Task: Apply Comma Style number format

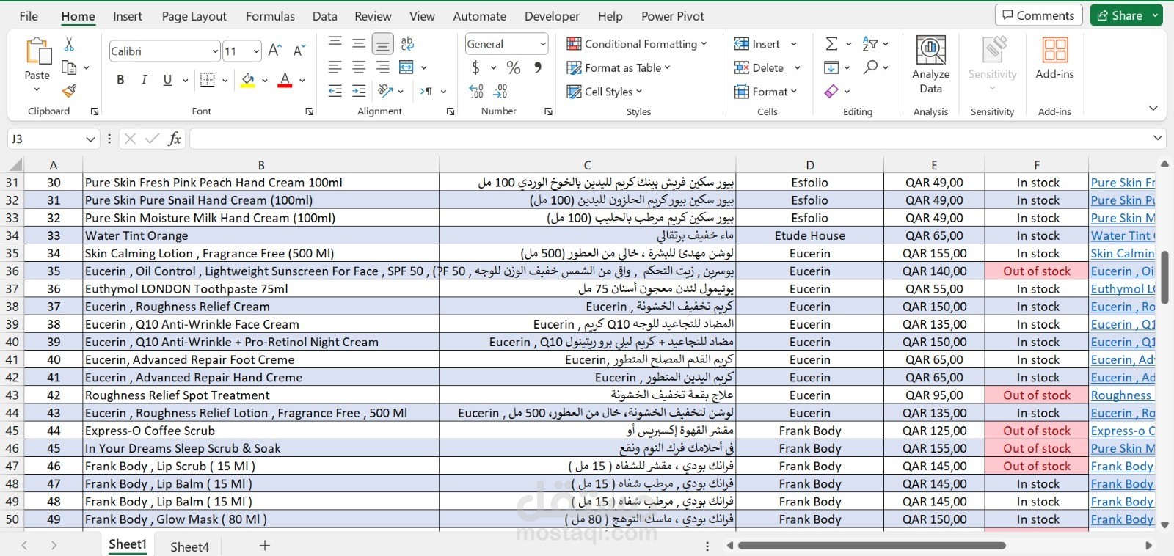Action: click(538, 67)
